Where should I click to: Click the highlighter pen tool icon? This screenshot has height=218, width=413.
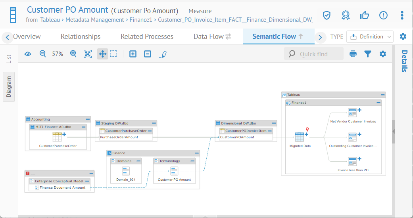point(163,54)
